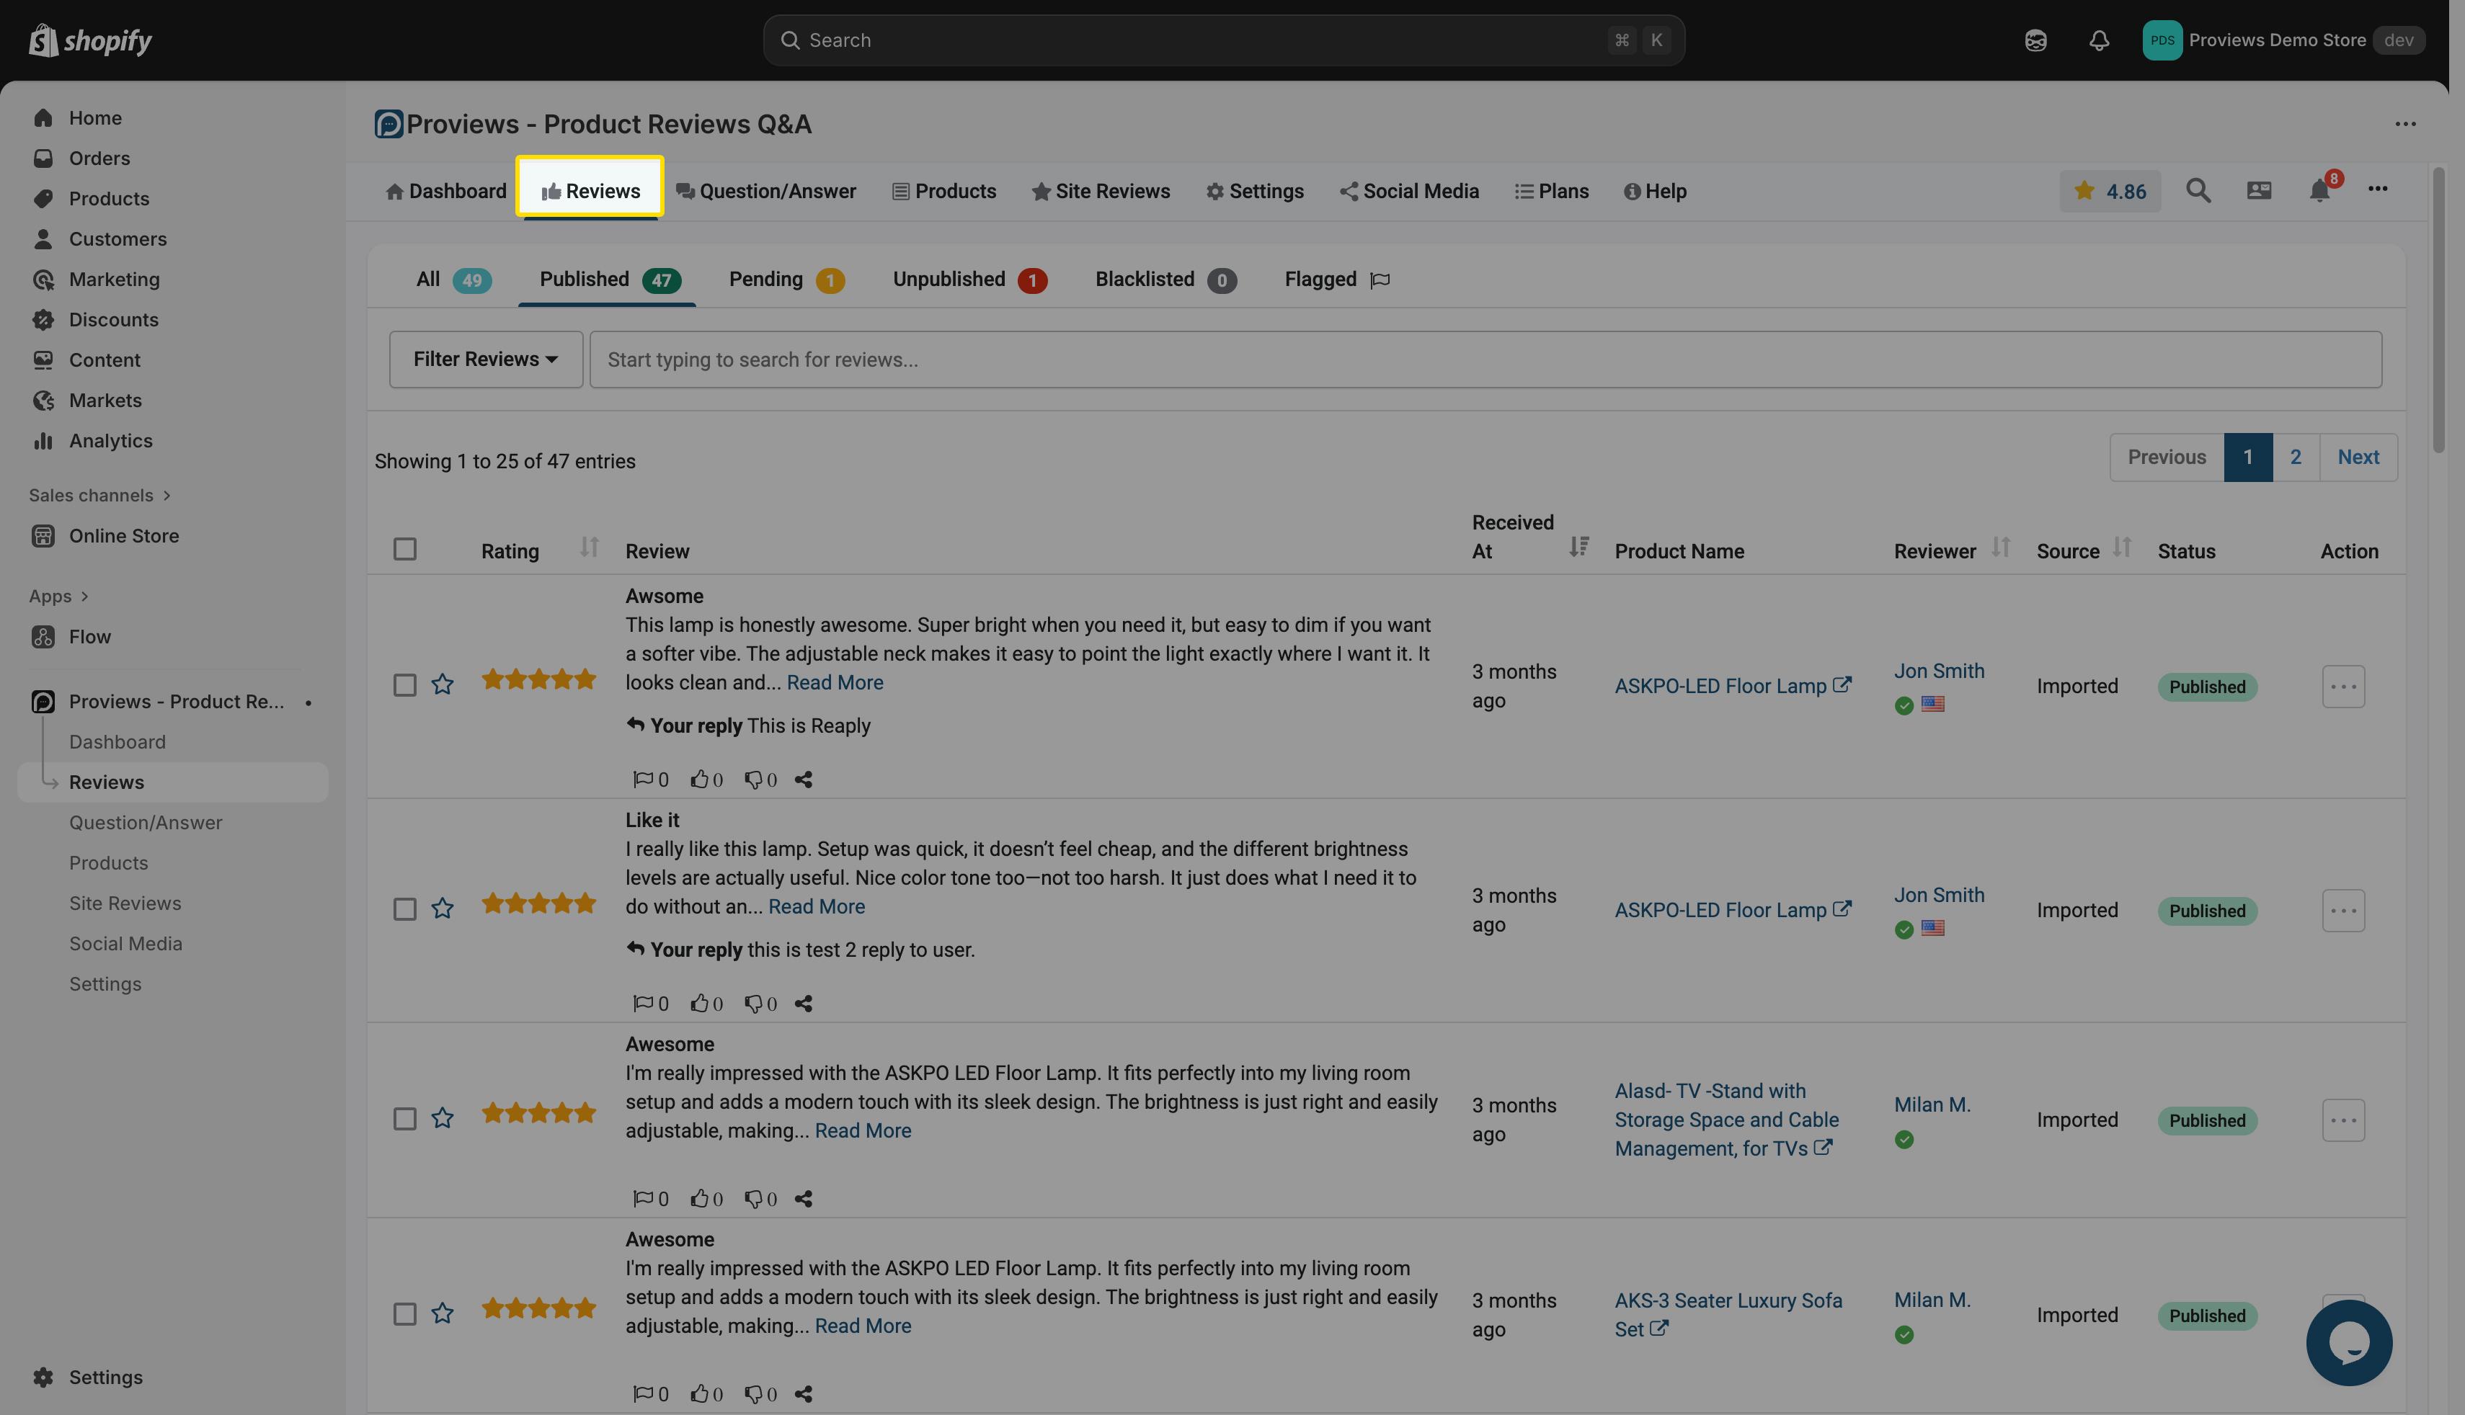Screen dimensions: 2465x1415
Task: Click thumbs-up icon on Like it review
Action: pyautogui.click(x=700, y=1003)
